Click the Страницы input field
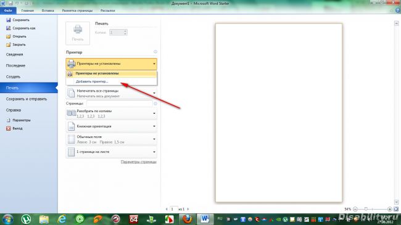 coord(120,104)
